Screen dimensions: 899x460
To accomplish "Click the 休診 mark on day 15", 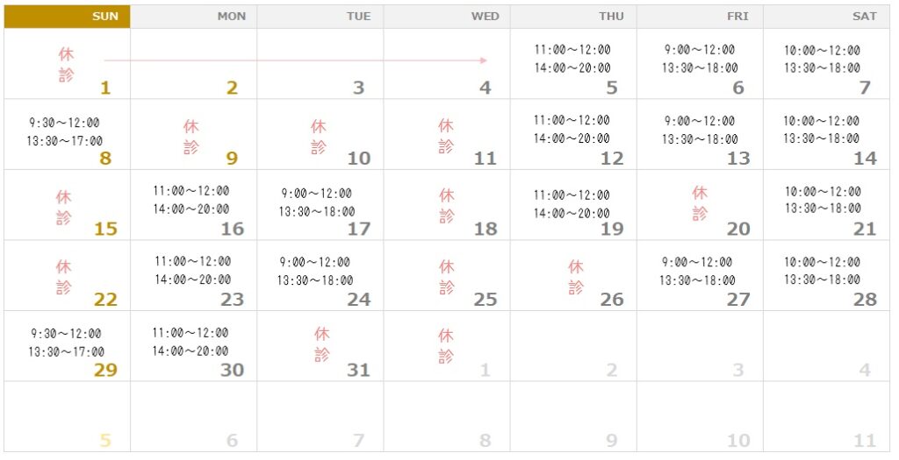I will [x=63, y=208].
